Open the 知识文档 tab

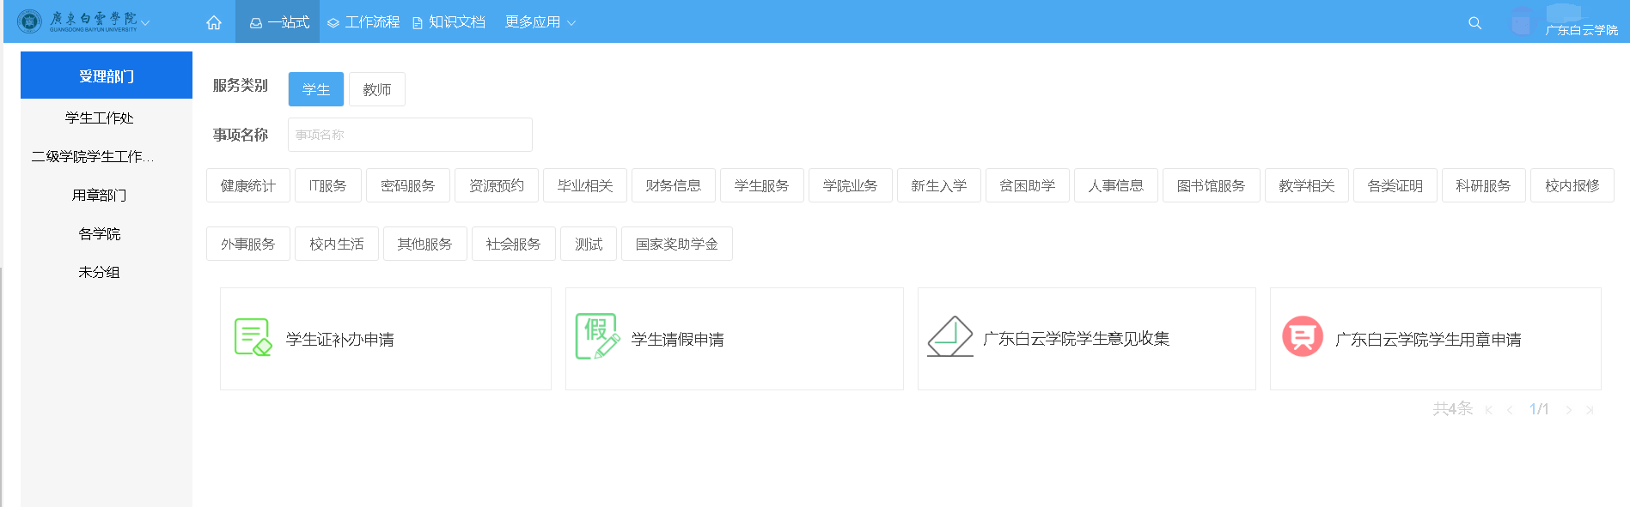tap(449, 22)
